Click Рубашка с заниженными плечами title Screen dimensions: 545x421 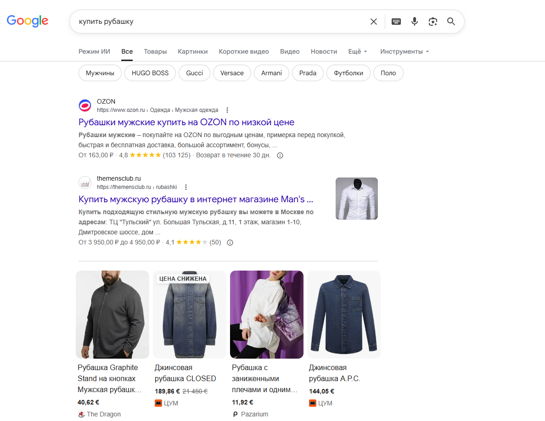[x=264, y=378]
